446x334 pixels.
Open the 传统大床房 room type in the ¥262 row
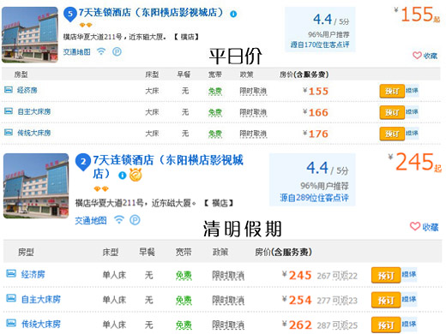41,324
